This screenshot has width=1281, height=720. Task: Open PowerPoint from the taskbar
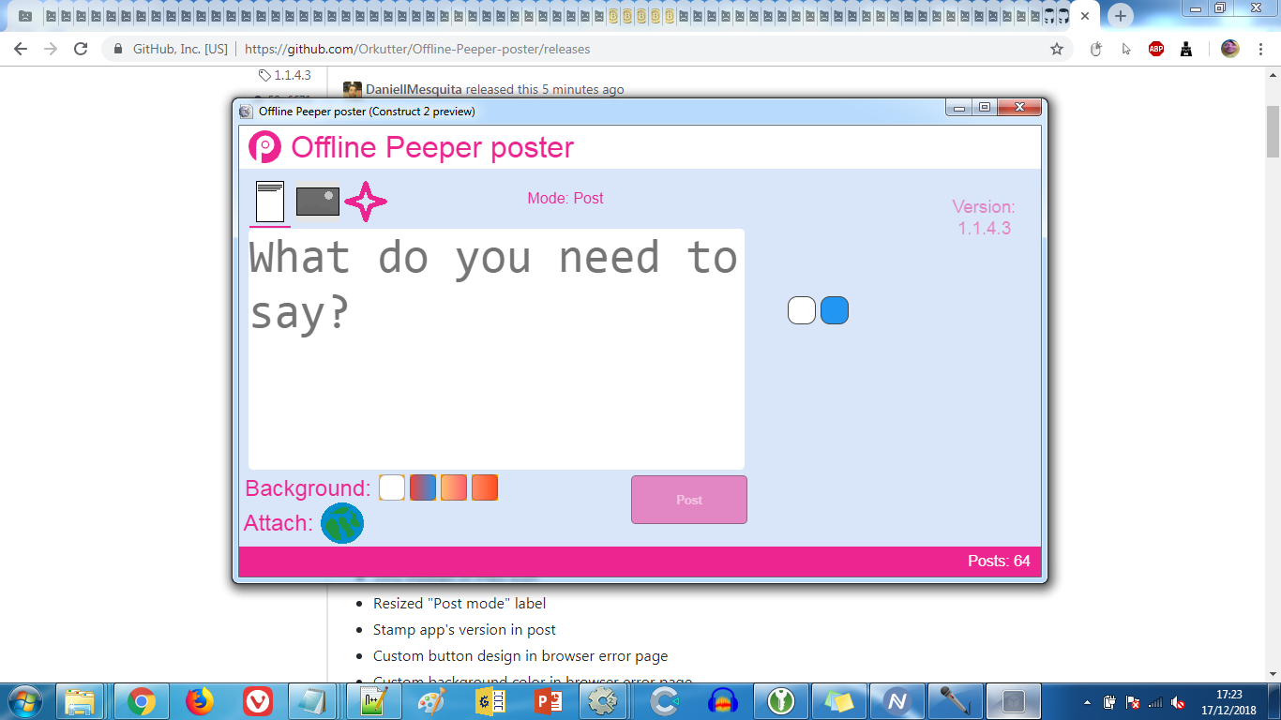click(548, 700)
